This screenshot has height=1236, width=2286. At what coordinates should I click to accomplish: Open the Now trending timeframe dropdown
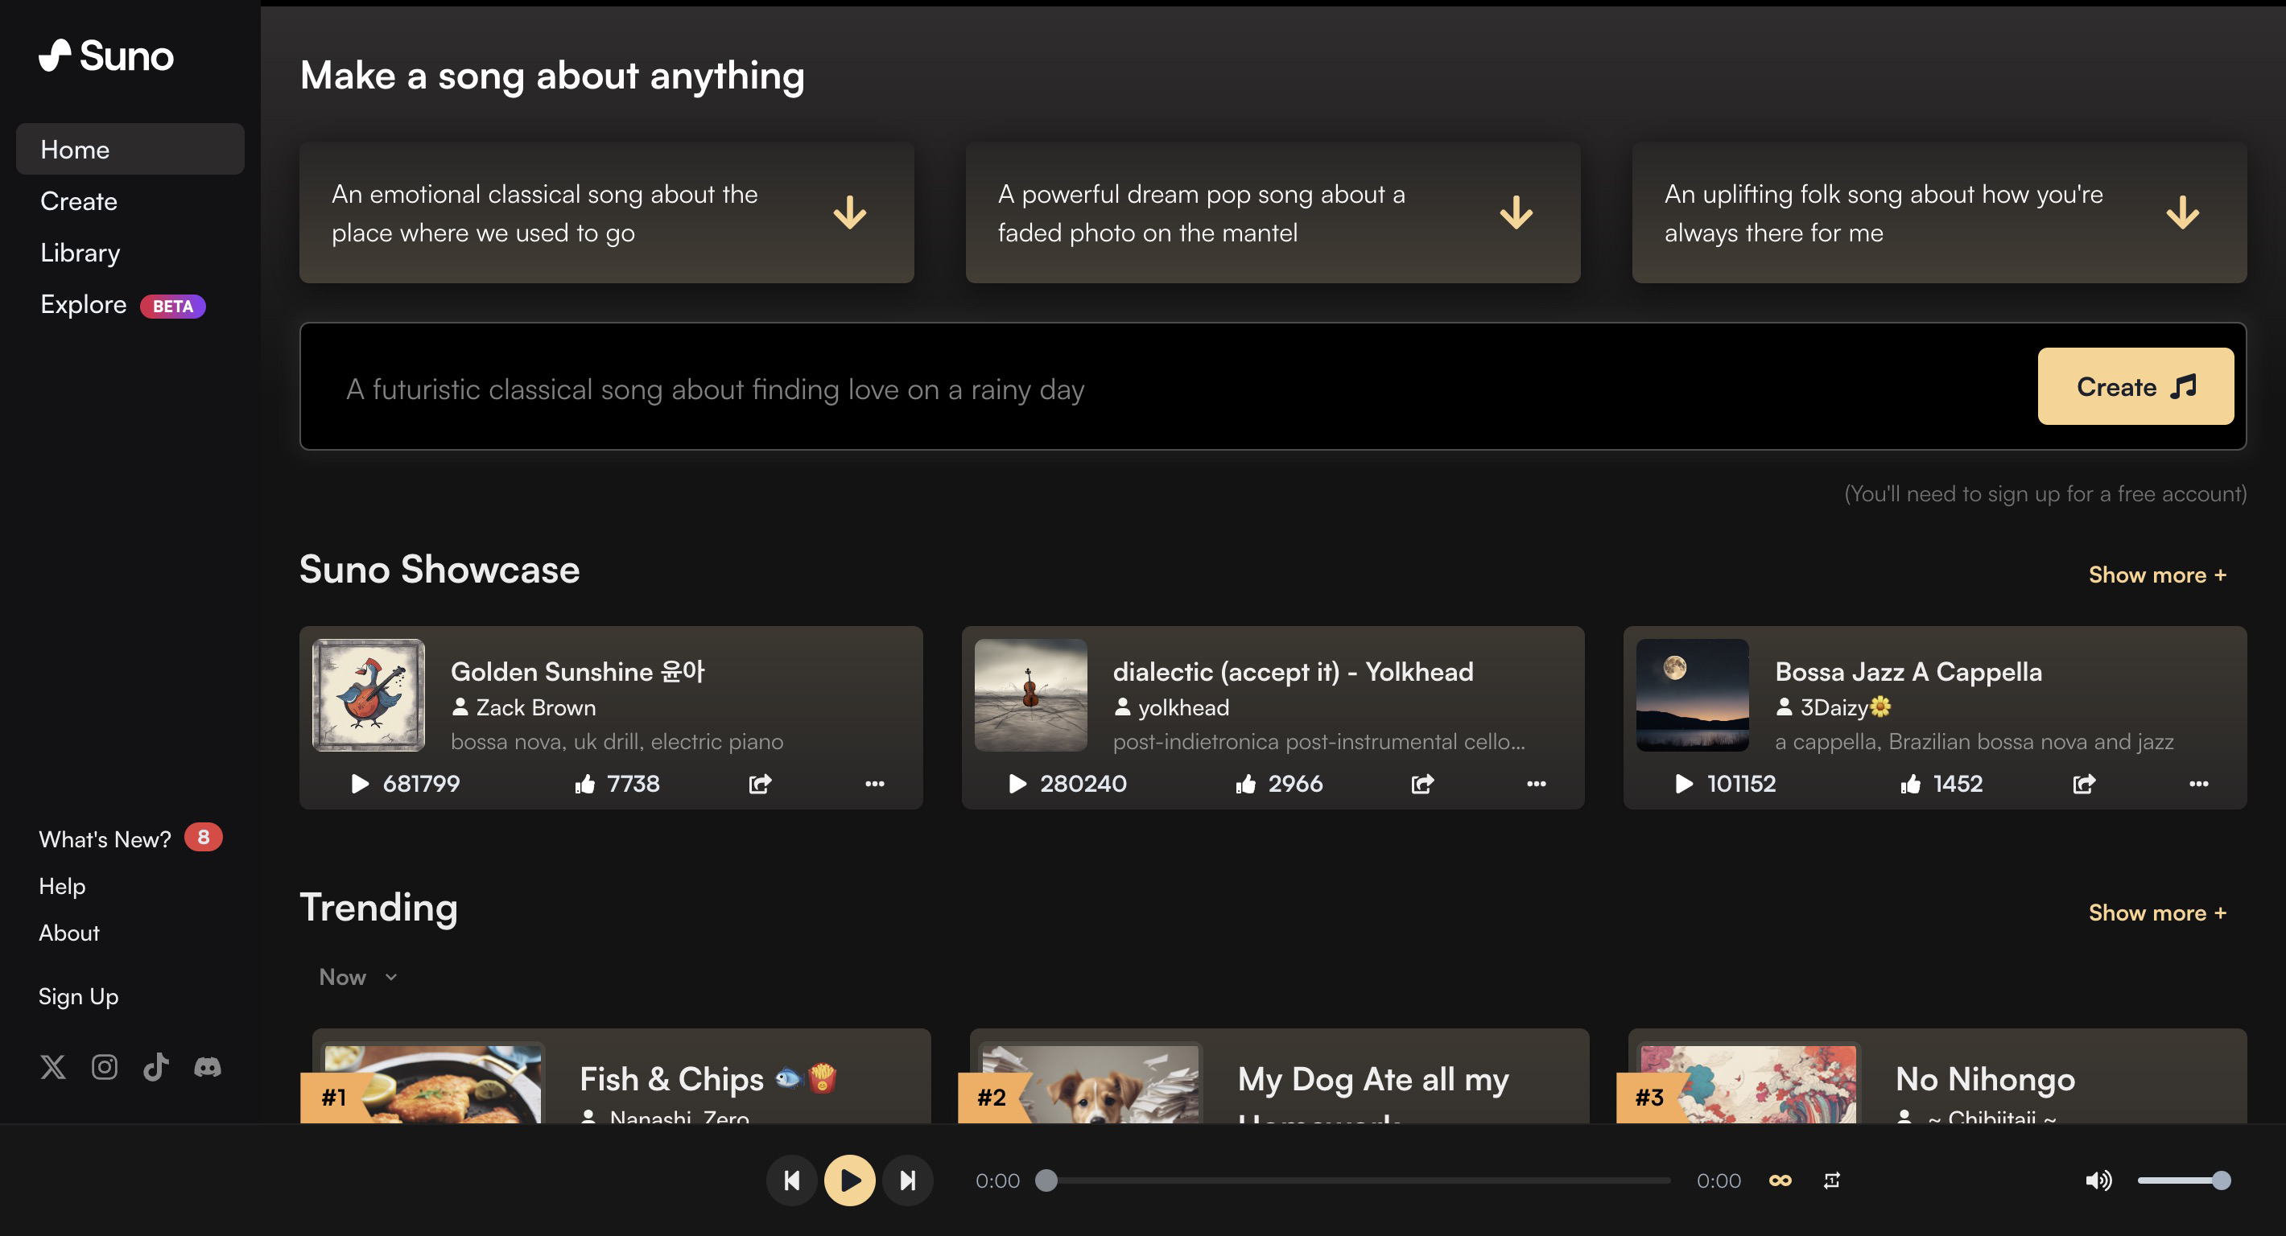click(x=358, y=977)
